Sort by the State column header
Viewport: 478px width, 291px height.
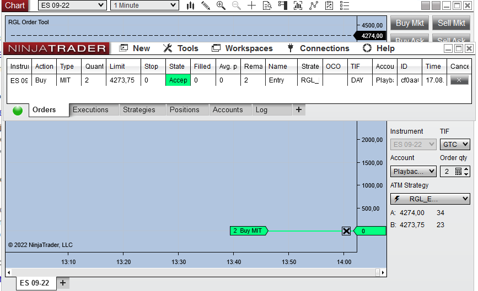177,67
